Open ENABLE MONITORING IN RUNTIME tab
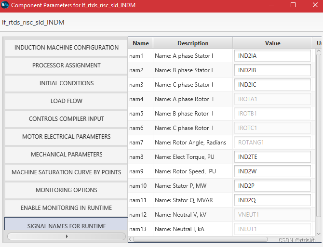The image size is (323, 247). 67,208
